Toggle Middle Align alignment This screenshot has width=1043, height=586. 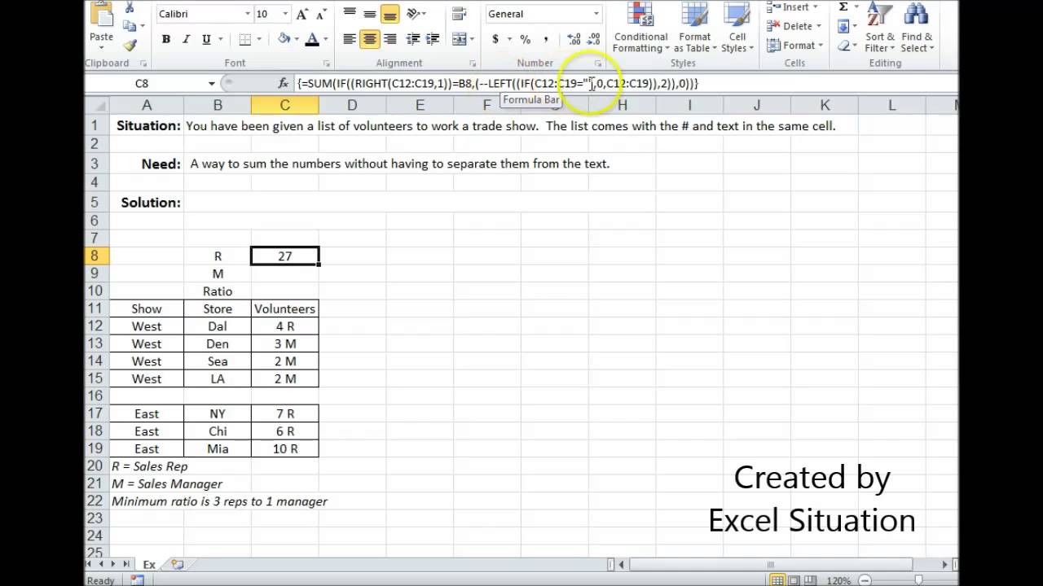pos(370,14)
